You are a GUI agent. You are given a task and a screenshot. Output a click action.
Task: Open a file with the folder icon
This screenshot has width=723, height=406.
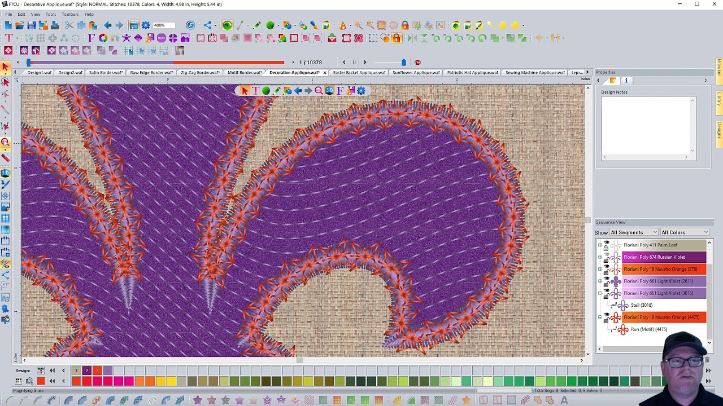click(x=20, y=25)
